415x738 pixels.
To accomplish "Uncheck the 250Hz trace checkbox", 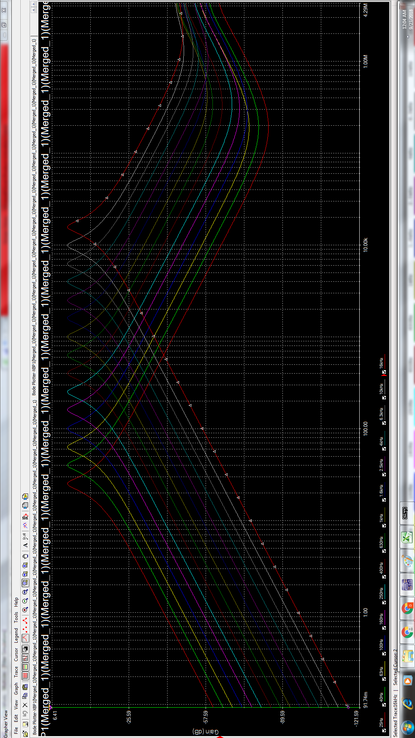I will click(383, 602).
